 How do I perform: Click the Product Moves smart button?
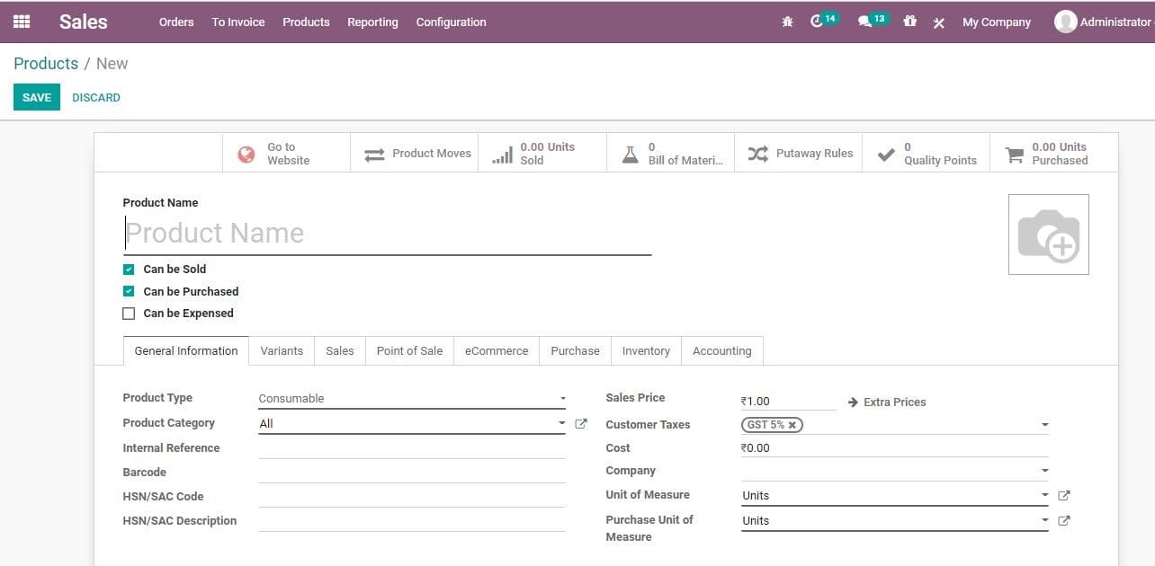click(414, 153)
